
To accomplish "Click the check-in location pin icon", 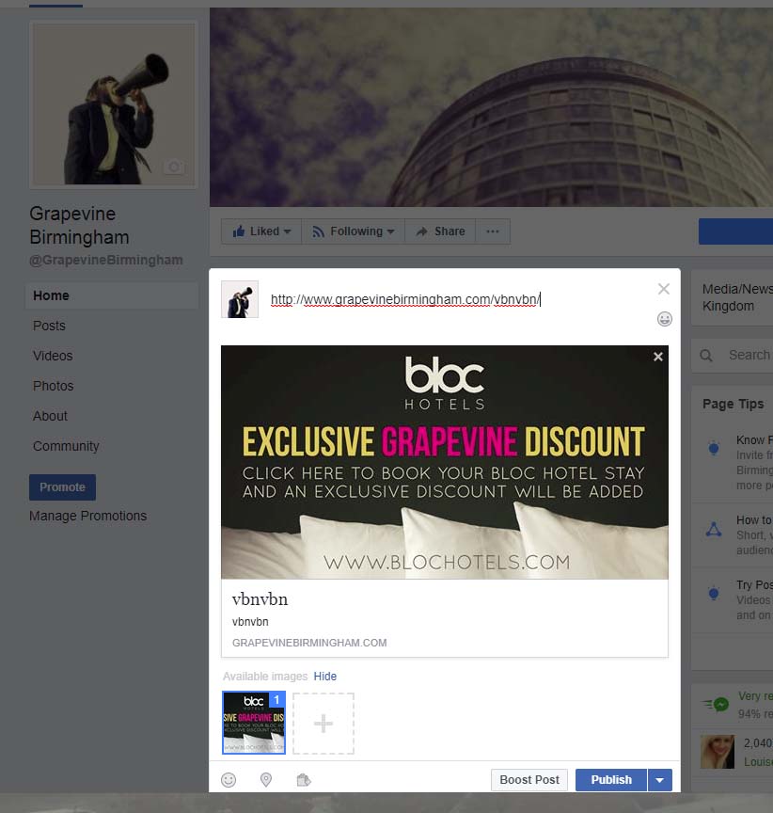I will click(x=266, y=779).
